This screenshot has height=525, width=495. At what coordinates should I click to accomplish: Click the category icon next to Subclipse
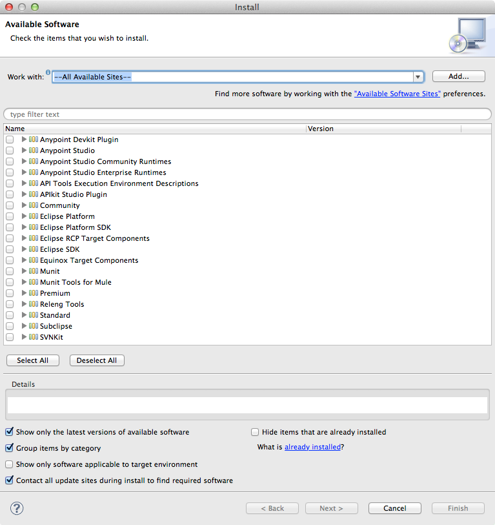[x=34, y=326]
